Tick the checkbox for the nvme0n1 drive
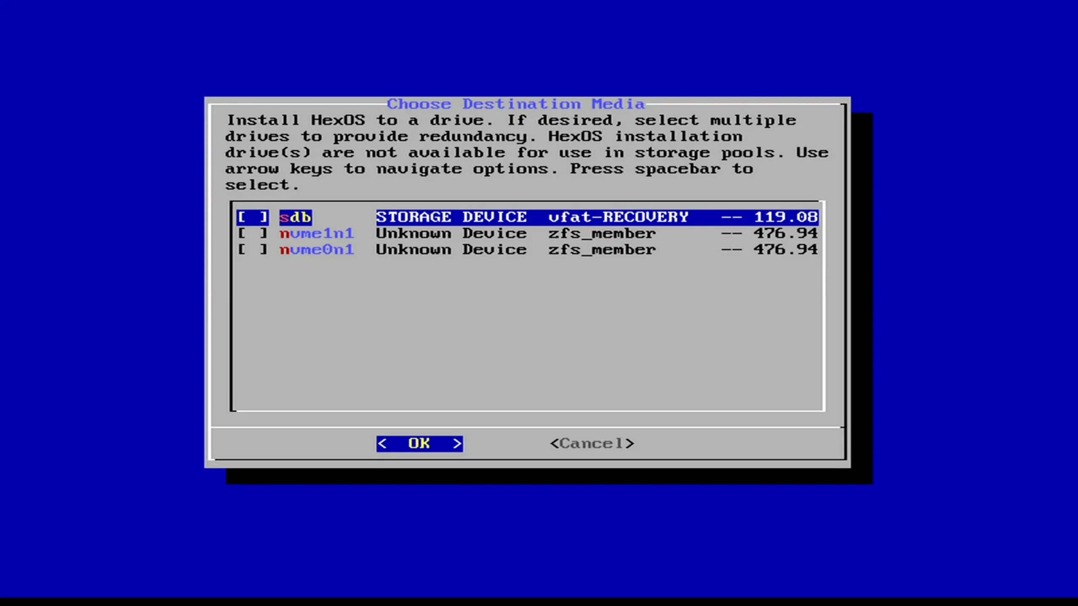The height and width of the screenshot is (606, 1078). tap(253, 250)
